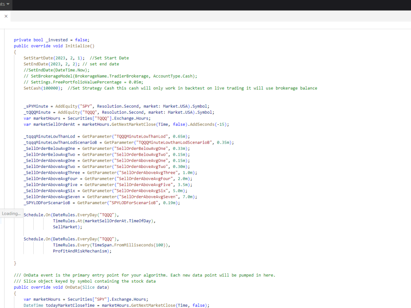Viewport: 411px width, 308px height.
Task: Click the DateTime todayMarketCloseTime line
Action: point(117,305)
